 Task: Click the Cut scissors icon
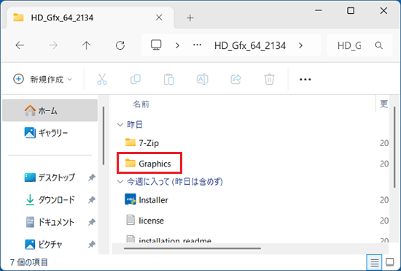point(102,79)
